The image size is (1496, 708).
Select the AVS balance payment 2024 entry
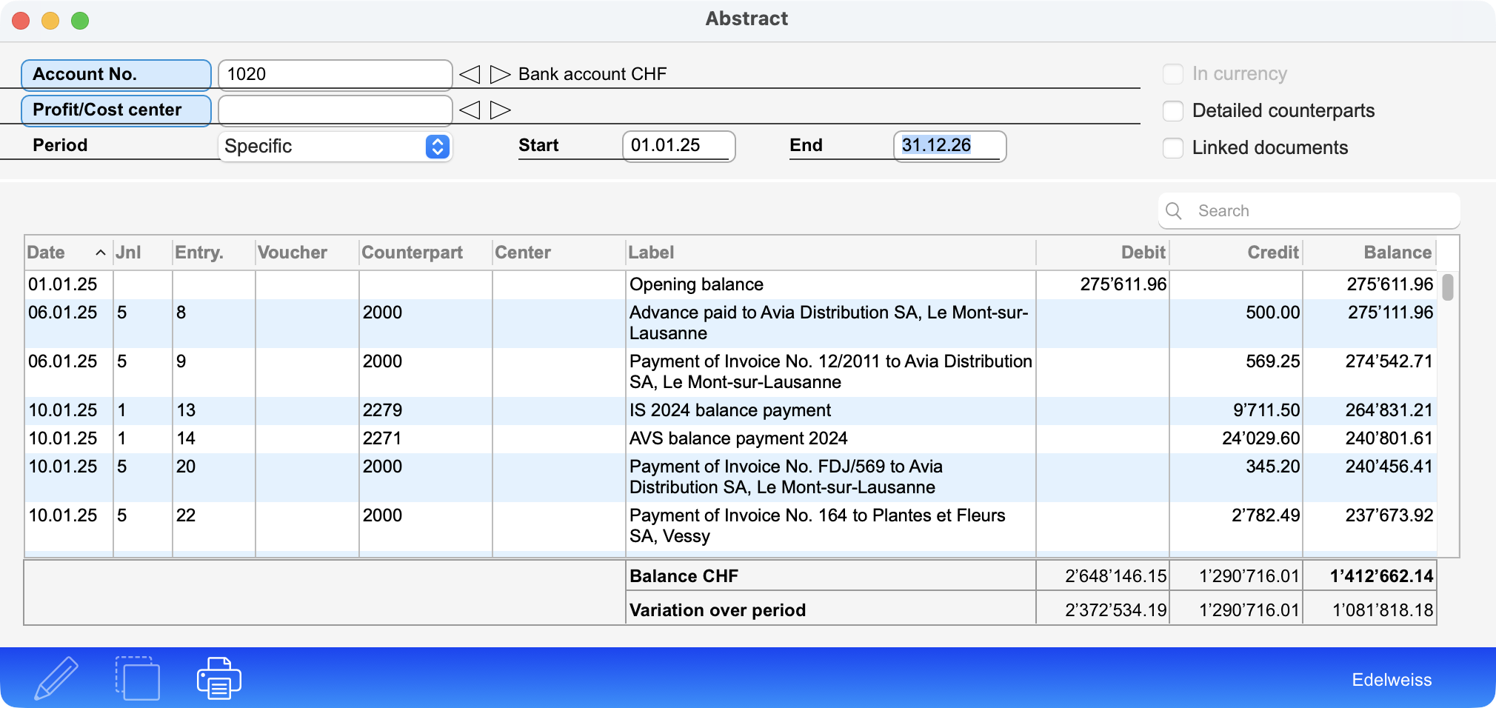[738, 438]
